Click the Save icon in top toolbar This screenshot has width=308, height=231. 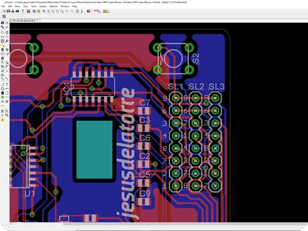[x=9, y=11]
